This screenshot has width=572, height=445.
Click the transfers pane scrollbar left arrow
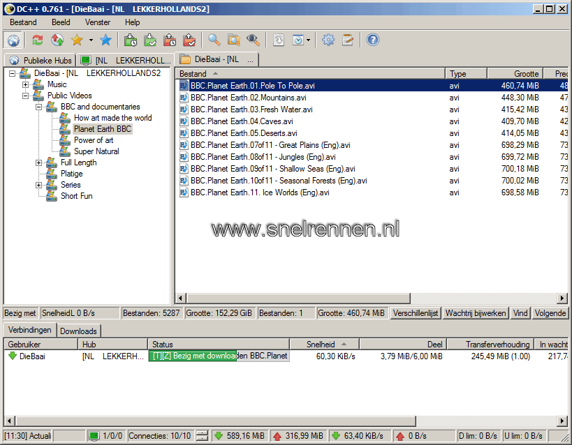[x=10, y=421]
